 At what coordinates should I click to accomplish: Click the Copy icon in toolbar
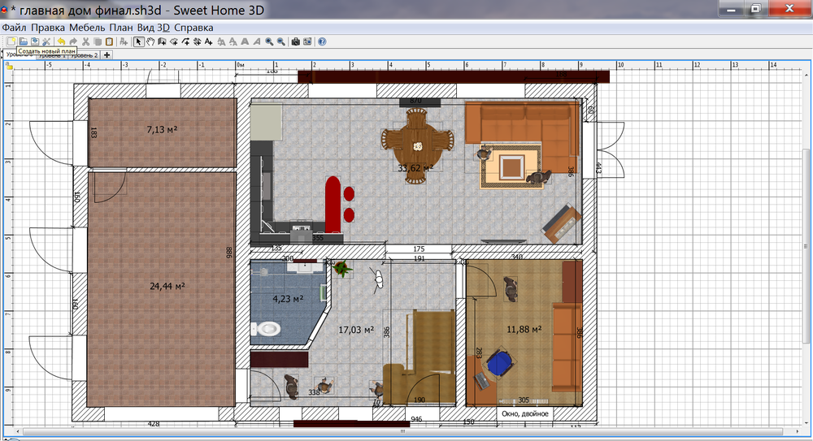98,41
